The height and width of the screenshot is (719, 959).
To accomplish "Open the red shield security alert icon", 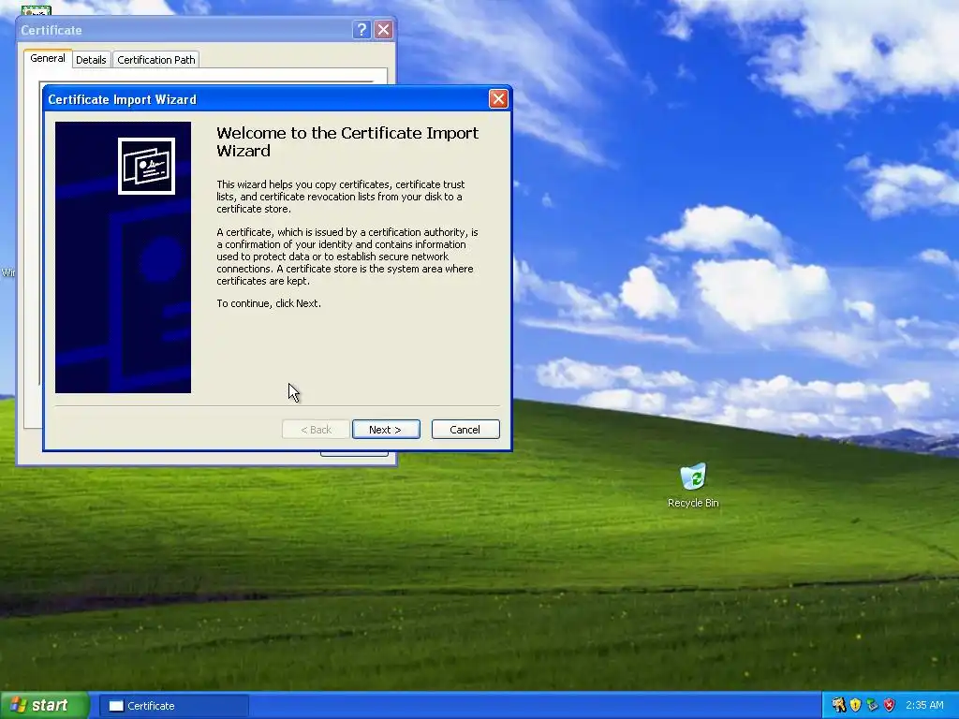I will tap(890, 705).
